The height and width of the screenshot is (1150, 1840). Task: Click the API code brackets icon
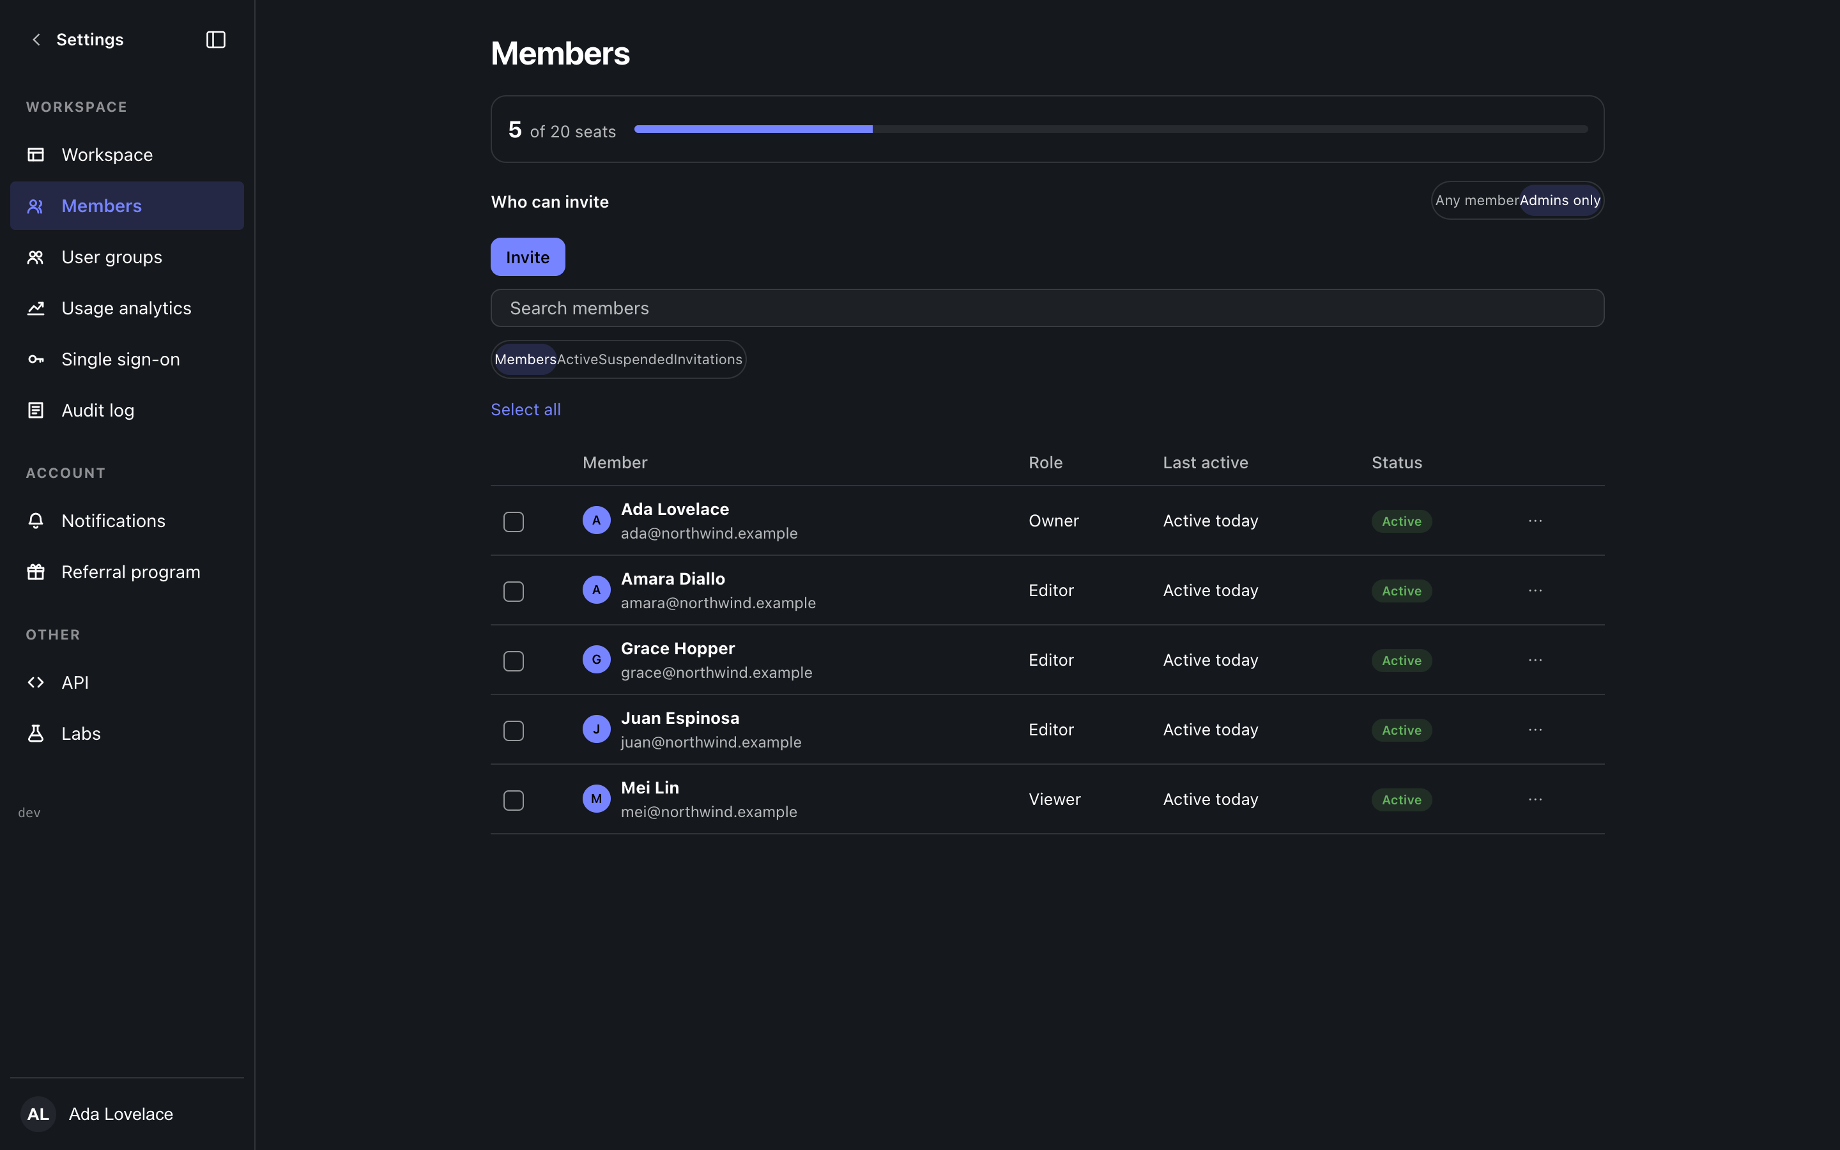(x=36, y=682)
